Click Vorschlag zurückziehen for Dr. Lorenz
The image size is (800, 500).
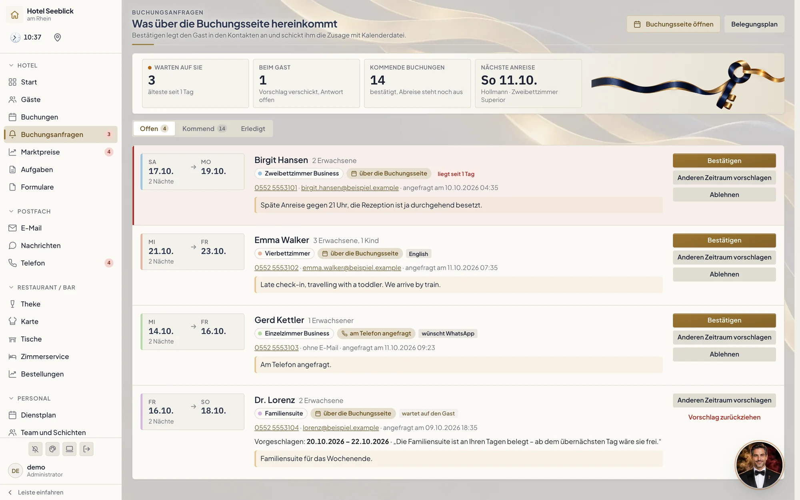pos(724,417)
